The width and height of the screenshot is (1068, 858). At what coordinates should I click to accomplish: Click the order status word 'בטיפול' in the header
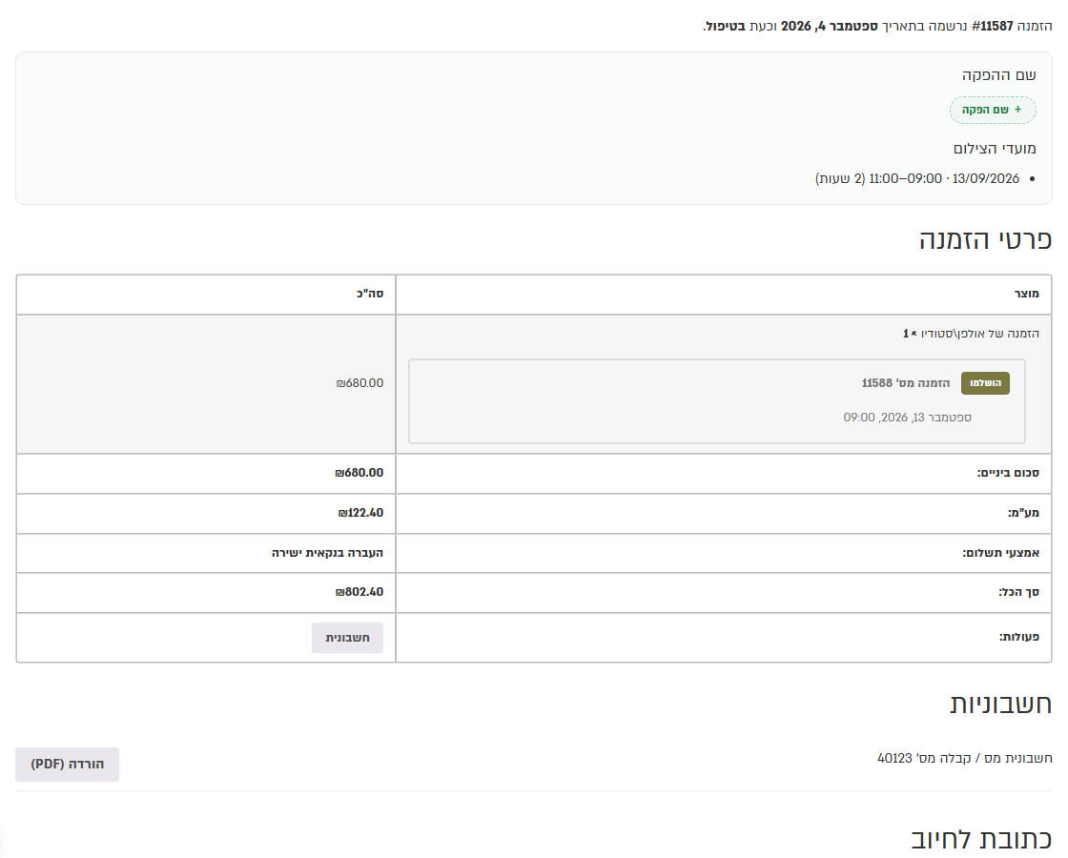click(726, 26)
